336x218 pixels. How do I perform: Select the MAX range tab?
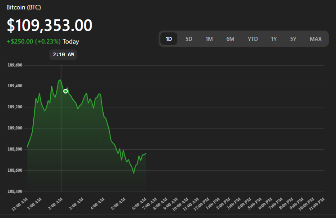tap(316, 39)
